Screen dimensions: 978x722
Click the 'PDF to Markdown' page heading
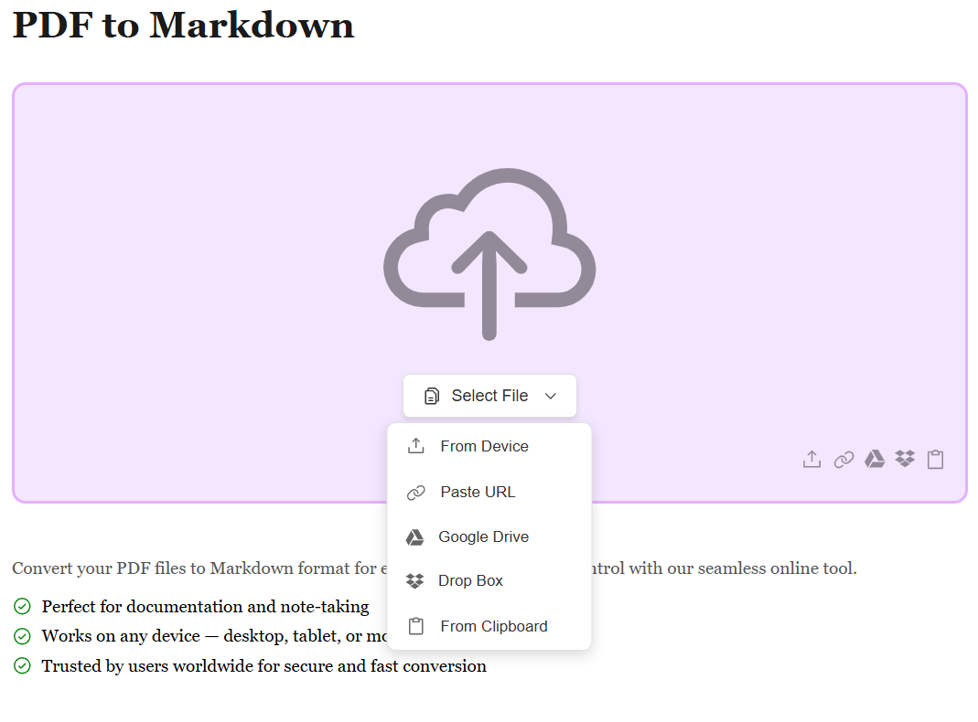183,25
